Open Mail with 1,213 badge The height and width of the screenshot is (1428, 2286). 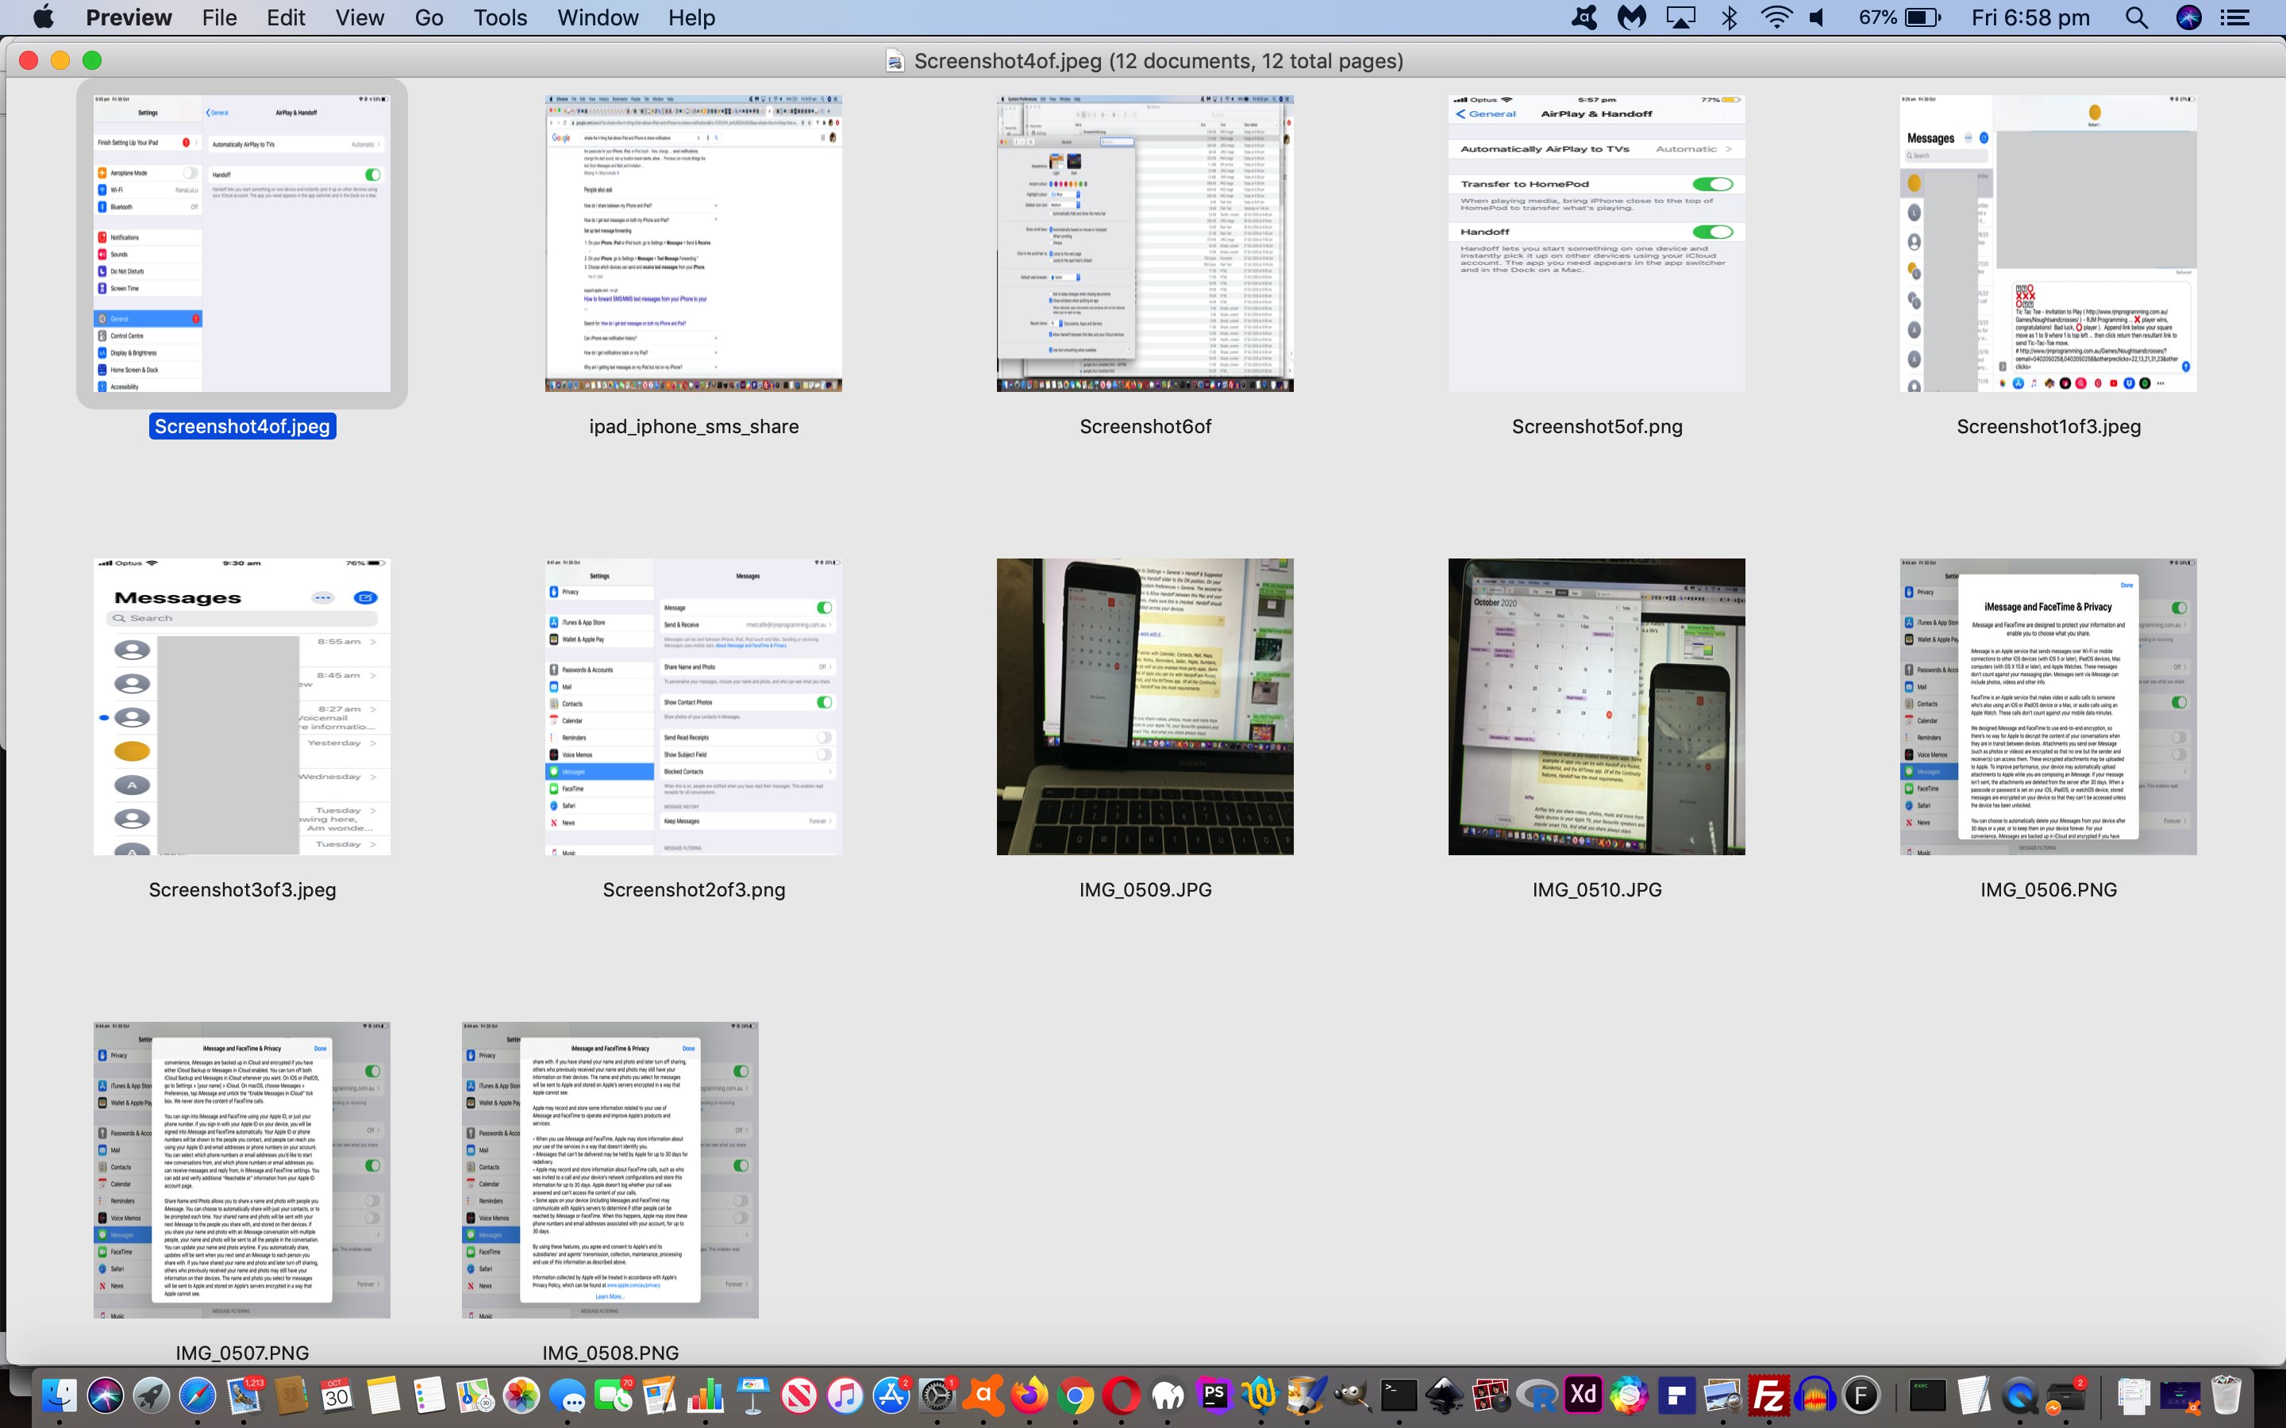[244, 1395]
